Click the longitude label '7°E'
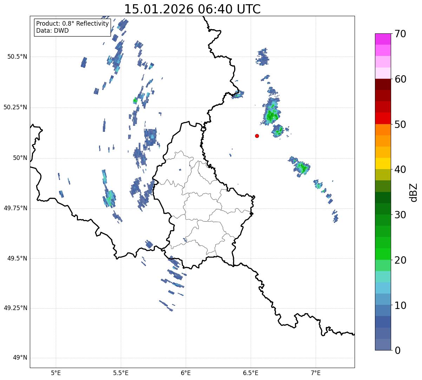Screen dimensions: 422x380 click(x=316, y=373)
